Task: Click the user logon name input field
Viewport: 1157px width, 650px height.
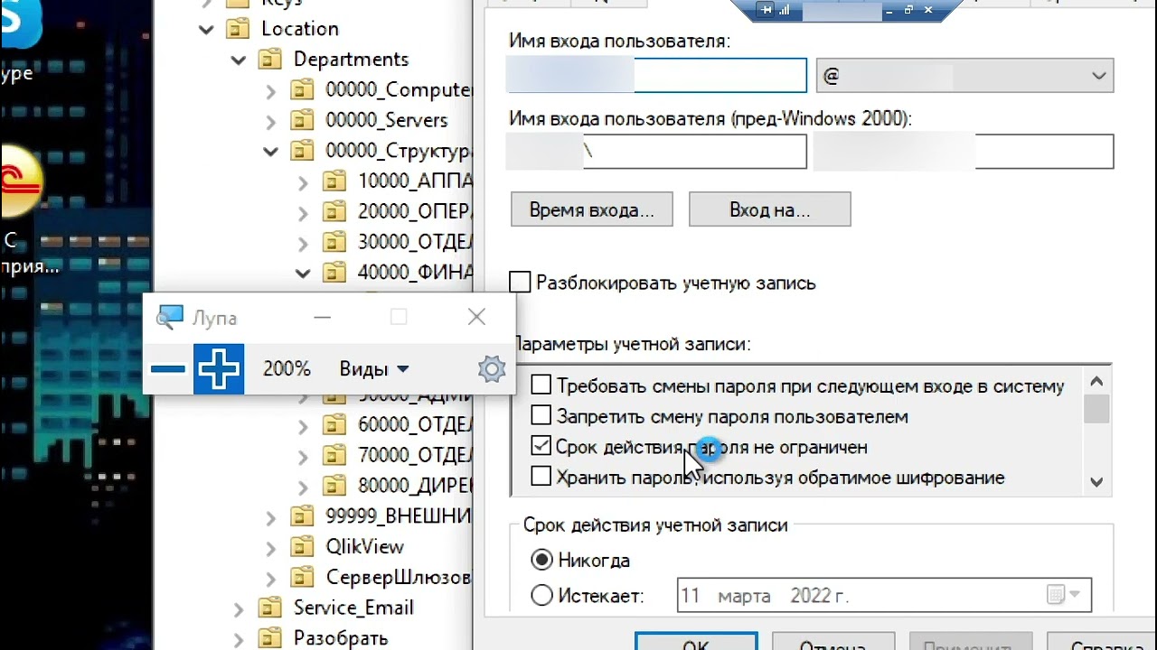Action: click(656, 76)
